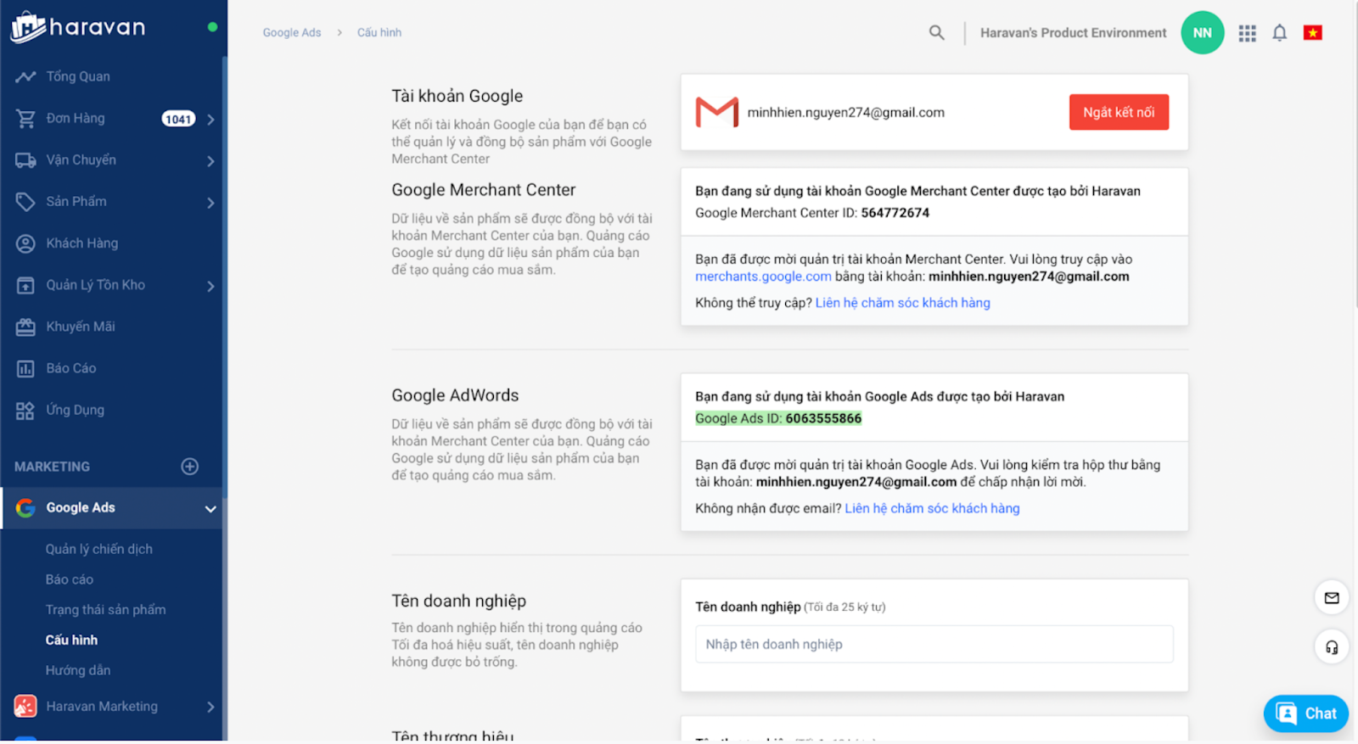Viewport: 1358px width, 744px height.
Task: Go to Khách Hàng in sidebar
Action: coord(81,243)
